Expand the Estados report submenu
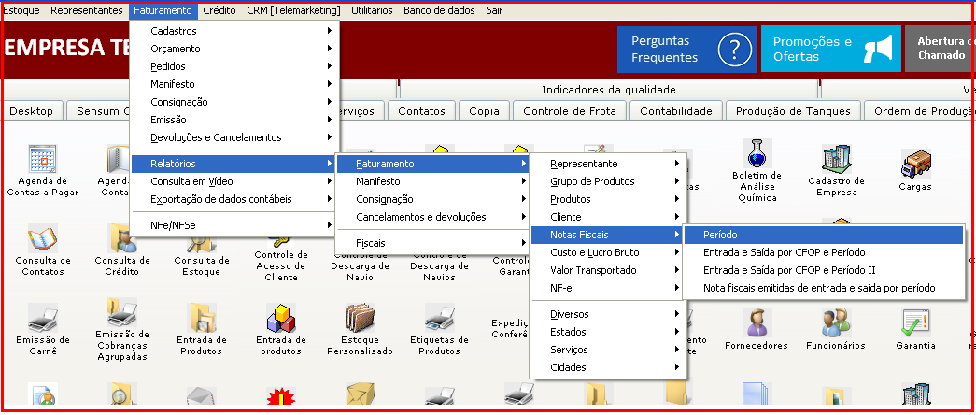This screenshot has height=415, width=976. [608, 332]
